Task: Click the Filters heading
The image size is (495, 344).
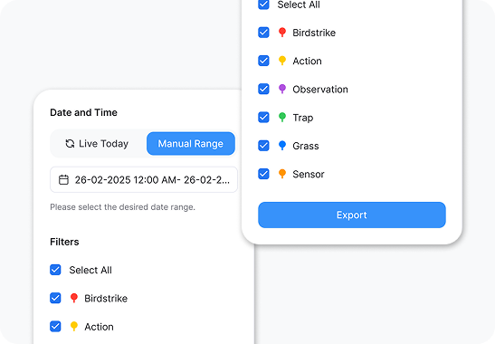Action: [x=64, y=242]
